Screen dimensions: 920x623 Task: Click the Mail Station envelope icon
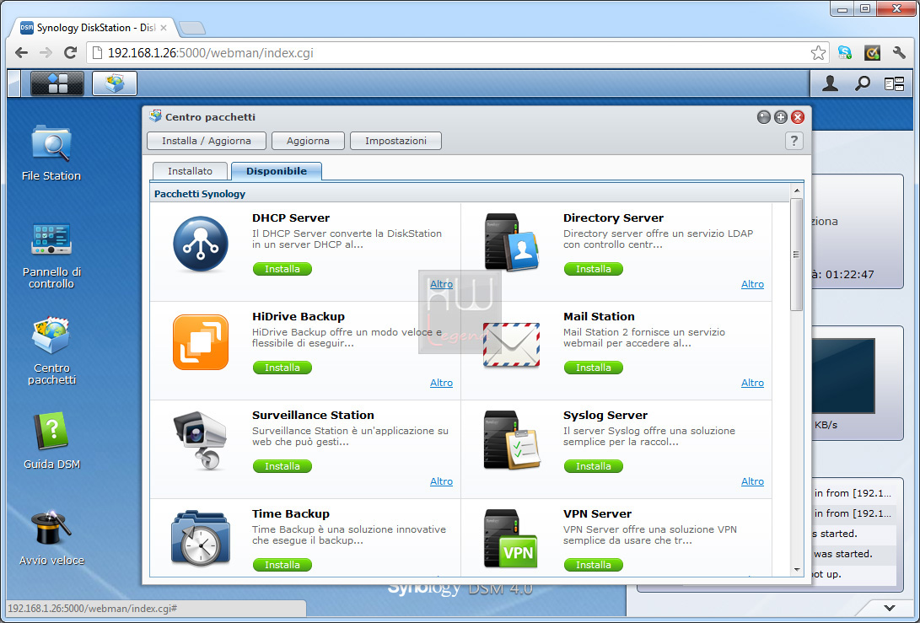(511, 344)
